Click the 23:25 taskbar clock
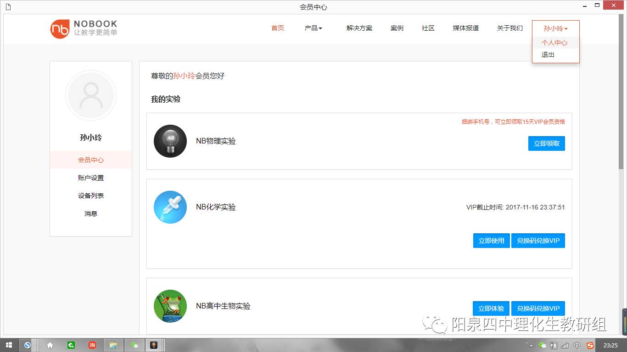The height and width of the screenshot is (352, 627). (x=610, y=346)
